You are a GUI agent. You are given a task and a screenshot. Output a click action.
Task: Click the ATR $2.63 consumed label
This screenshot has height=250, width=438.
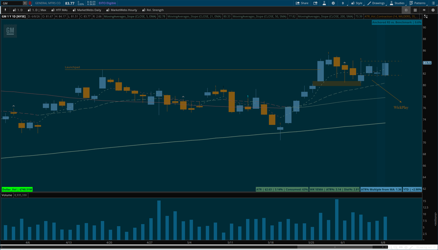[x=282, y=189]
